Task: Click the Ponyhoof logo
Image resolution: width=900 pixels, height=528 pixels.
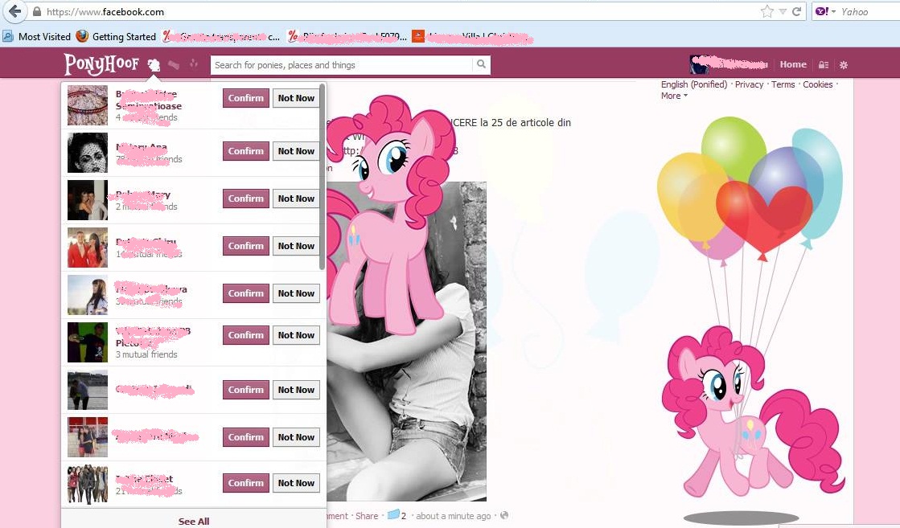Action: coord(101,64)
